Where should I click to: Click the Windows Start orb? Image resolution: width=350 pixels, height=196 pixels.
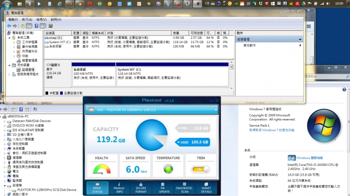[7, 4]
